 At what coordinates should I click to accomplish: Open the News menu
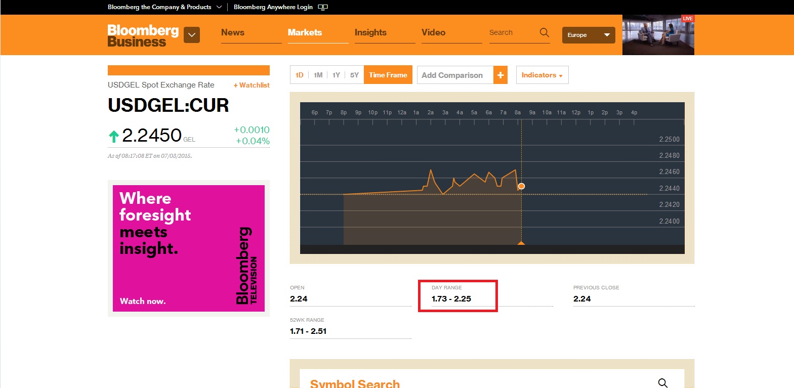point(233,32)
